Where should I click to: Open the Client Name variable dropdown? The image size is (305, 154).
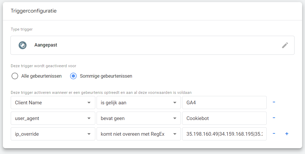(x=53, y=102)
